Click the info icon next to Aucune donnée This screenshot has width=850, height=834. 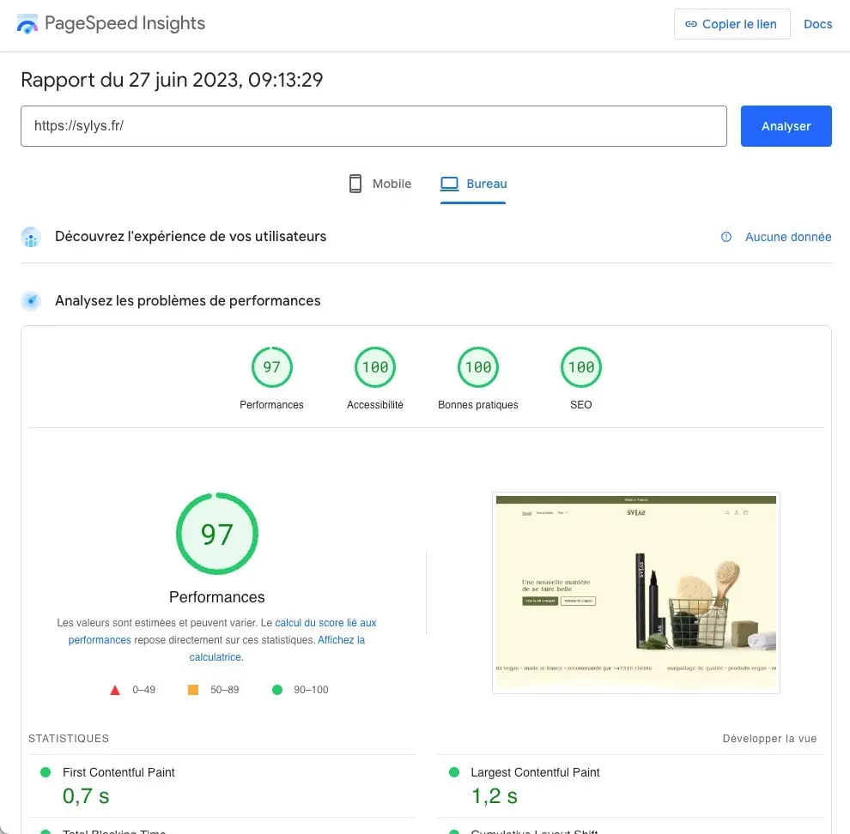(x=726, y=237)
